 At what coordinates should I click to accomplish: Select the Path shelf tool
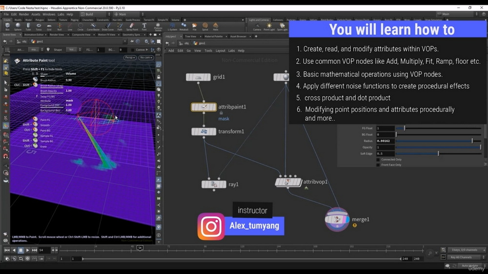click(120, 27)
